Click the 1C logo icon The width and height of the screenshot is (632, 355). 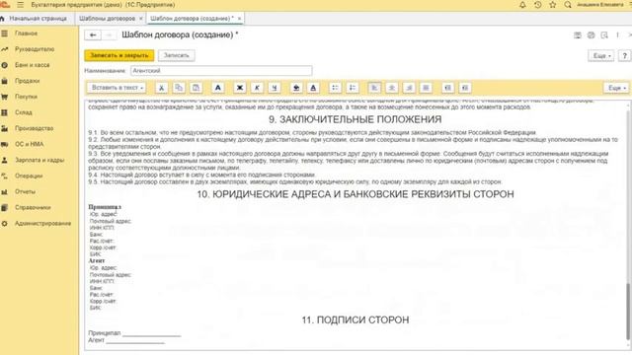pyautogui.click(x=5, y=5)
